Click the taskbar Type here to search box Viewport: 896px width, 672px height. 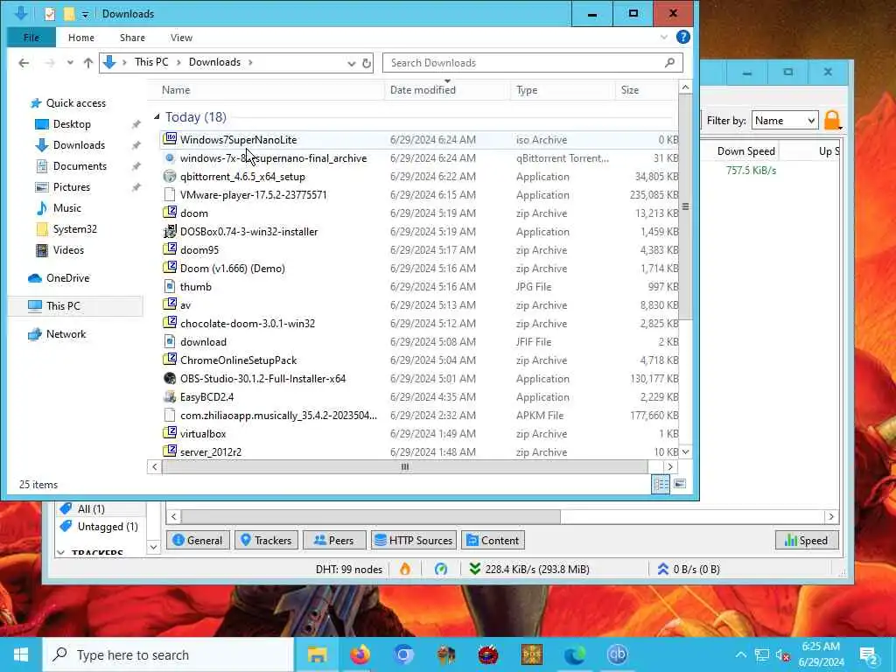pos(169,654)
